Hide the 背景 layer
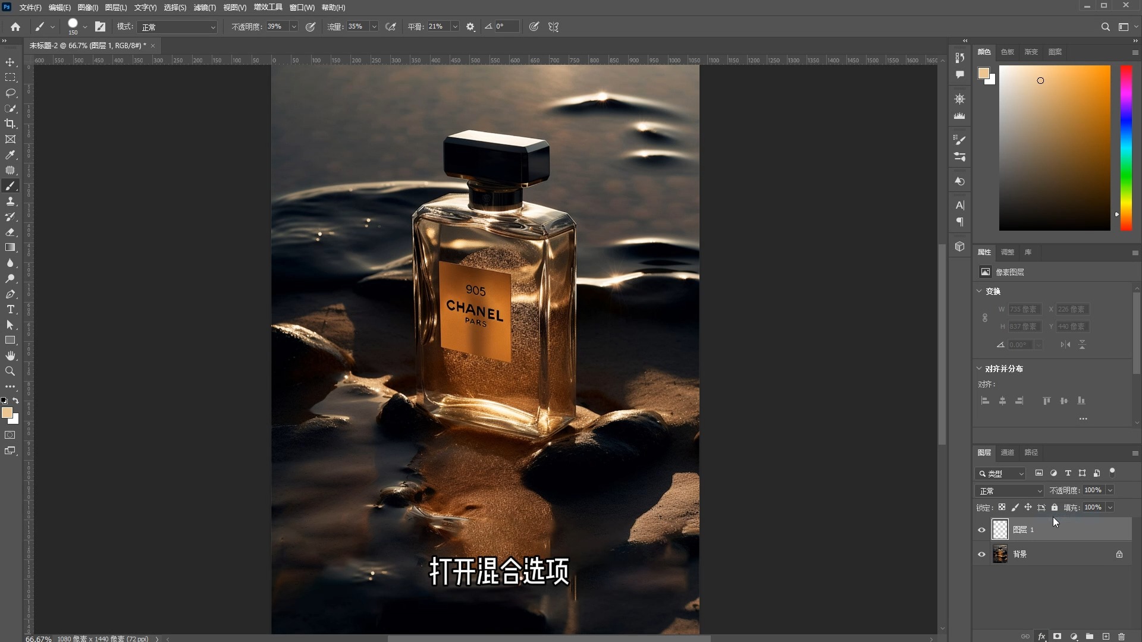Image resolution: width=1142 pixels, height=642 pixels. click(x=982, y=555)
